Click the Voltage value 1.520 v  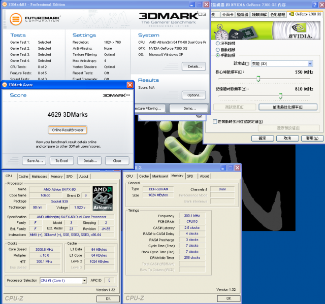[80, 207]
